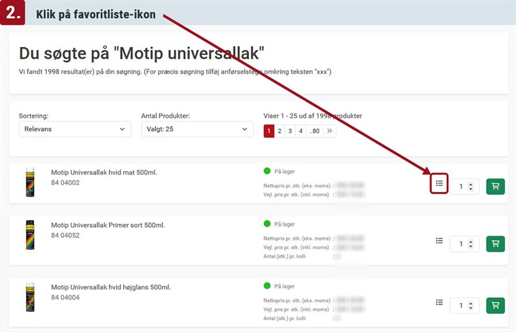This screenshot has width=516, height=332.
Task: Click quantity field for Universallak Primer sort
Action: (461, 244)
